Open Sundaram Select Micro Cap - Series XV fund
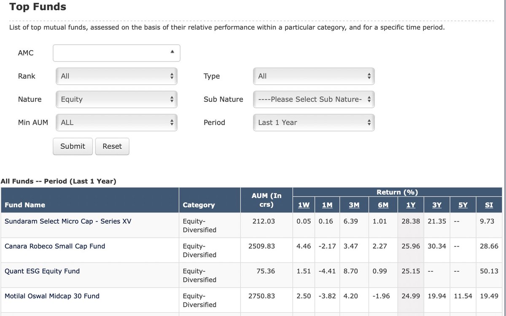 pyautogui.click(x=68, y=221)
